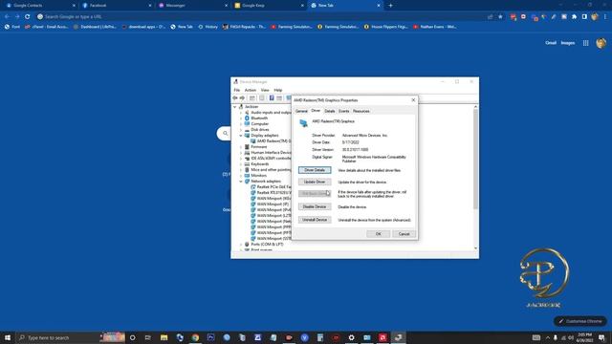Open Google account profile avatar

coord(601,43)
